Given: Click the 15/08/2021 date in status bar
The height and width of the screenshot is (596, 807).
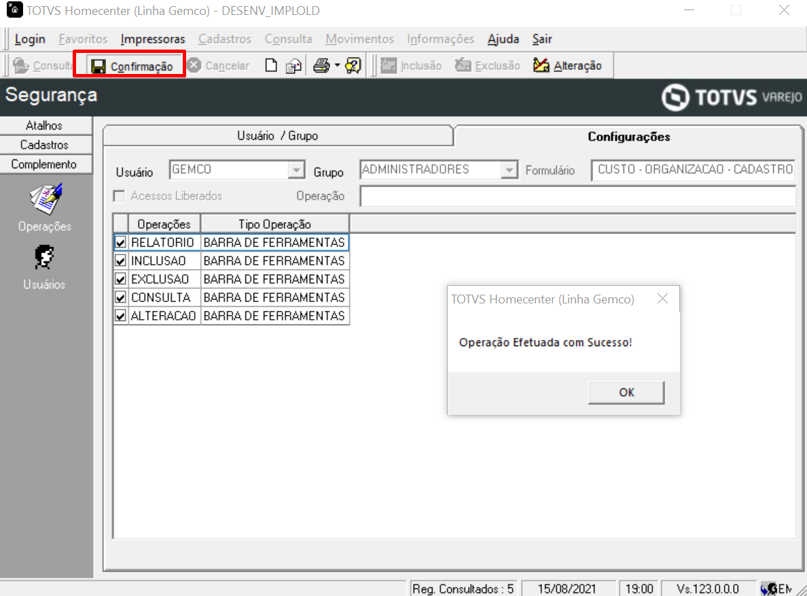Looking at the screenshot, I should 567,589.
